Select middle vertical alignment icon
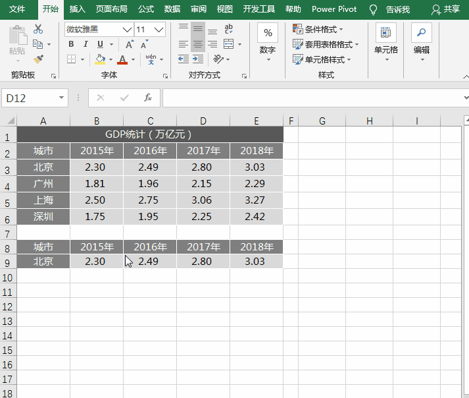 tap(198, 29)
